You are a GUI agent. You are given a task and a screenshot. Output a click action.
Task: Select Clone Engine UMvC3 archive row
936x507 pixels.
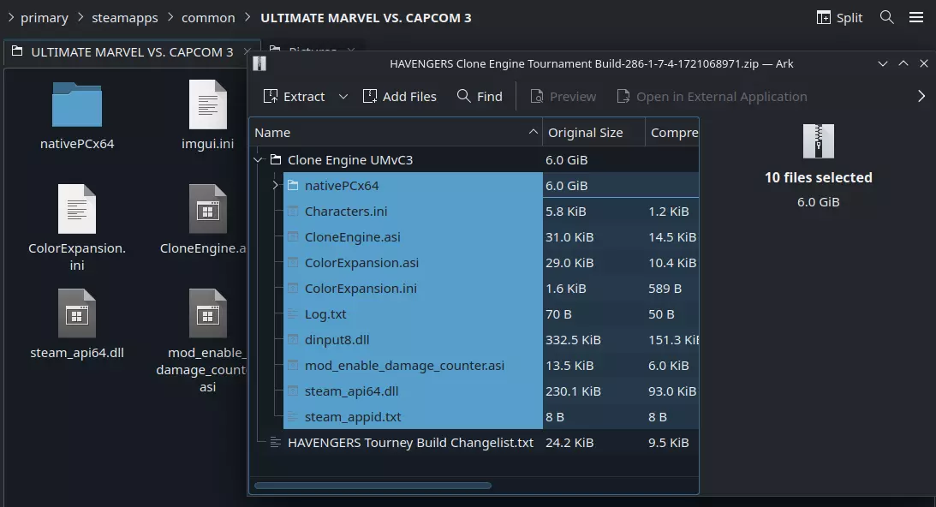coord(474,160)
